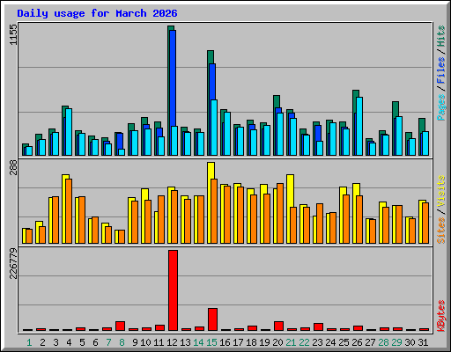Image resolution: width=451 pixels, height=352 pixels.
Task: Click the red KBytes bar for day 15
Action: (x=212, y=319)
